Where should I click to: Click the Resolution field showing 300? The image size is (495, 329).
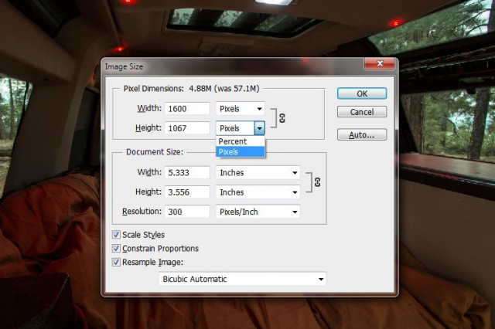(186, 212)
